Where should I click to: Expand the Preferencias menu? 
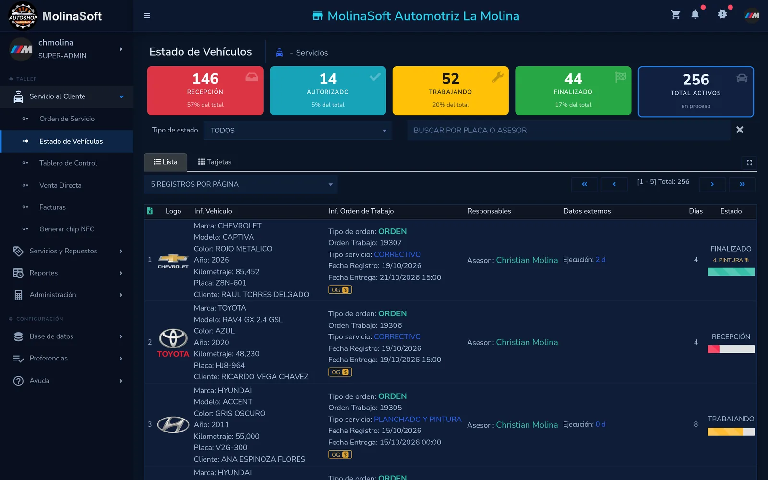point(67,359)
